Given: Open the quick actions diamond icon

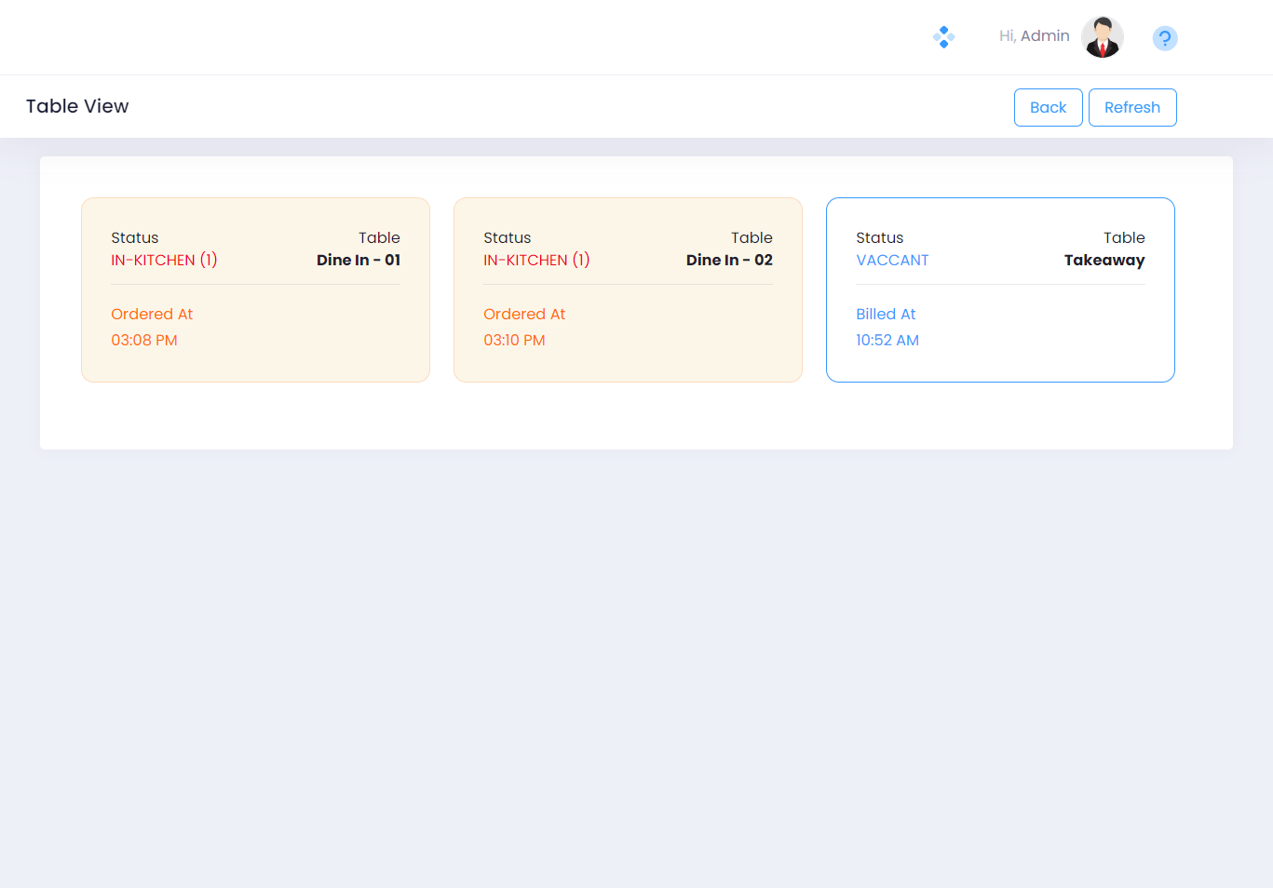Looking at the screenshot, I should click(943, 37).
